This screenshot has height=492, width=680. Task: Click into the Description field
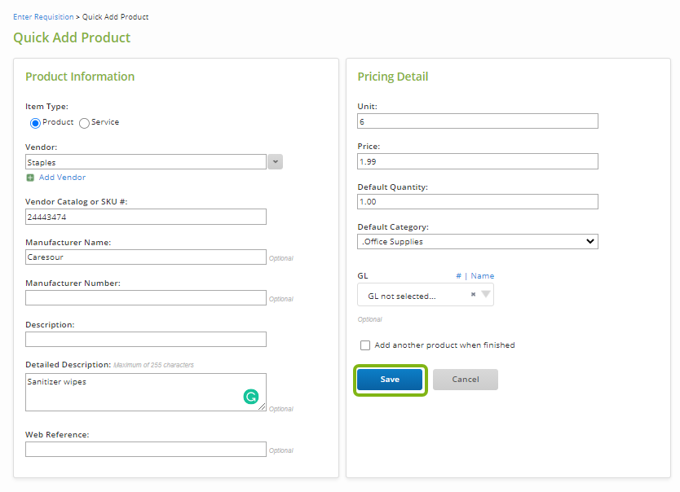coord(146,339)
